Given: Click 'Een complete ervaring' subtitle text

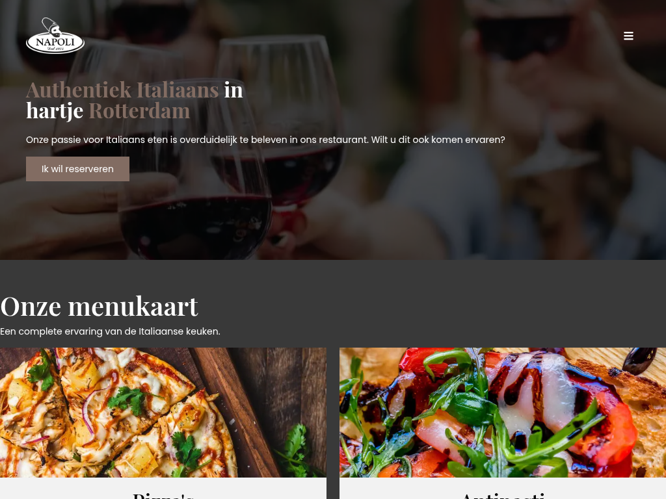Looking at the screenshot, I should [x=110, y=331].
